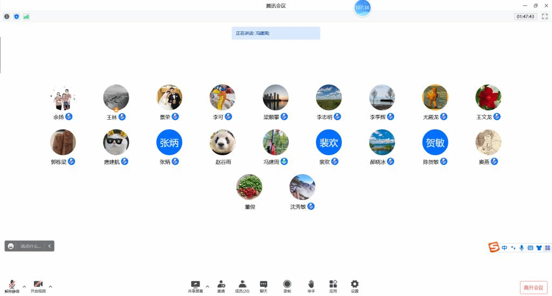Expand share screen options arrow
Screen dimensions: 552x296
(x=208, y=286)
